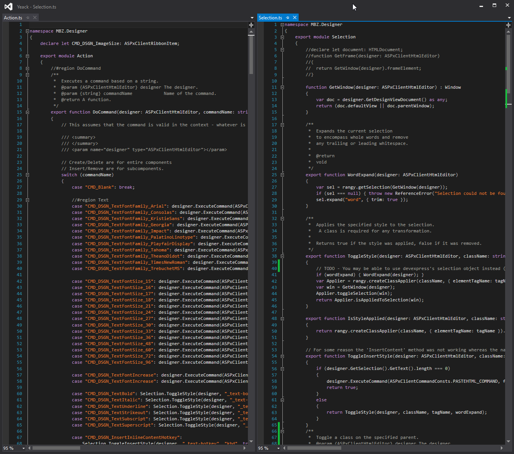This screenshot has height=454, width=514.
Task: Close the Selection.ts tab
Action: click(x=295, y=17)
